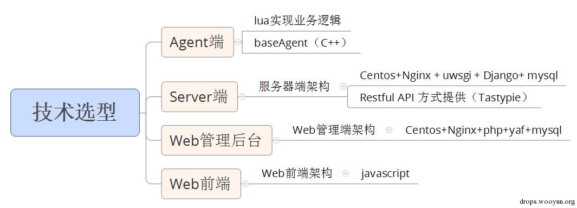This screenshot has height=208, width=577.
Task: Click the lua实现业务逻辑 topic
Action: [x=297, y=21]
